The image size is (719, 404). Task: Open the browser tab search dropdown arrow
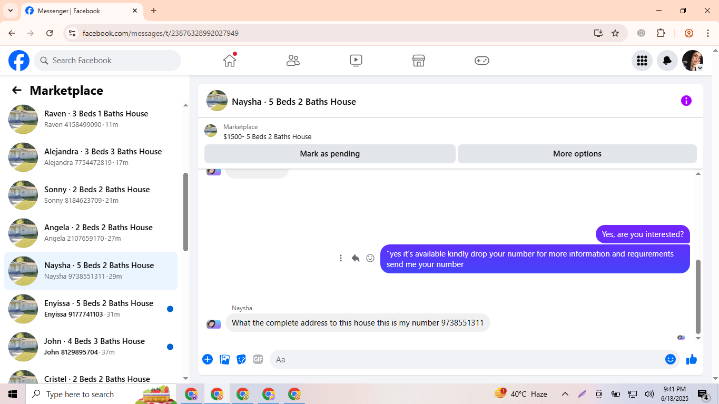click(10, 11)
